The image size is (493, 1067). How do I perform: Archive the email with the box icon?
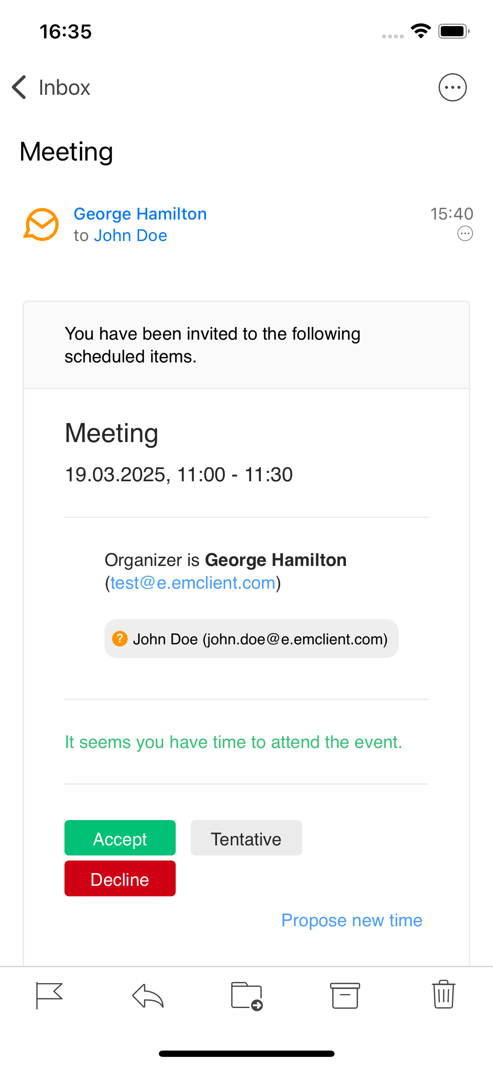click(345, 995)
